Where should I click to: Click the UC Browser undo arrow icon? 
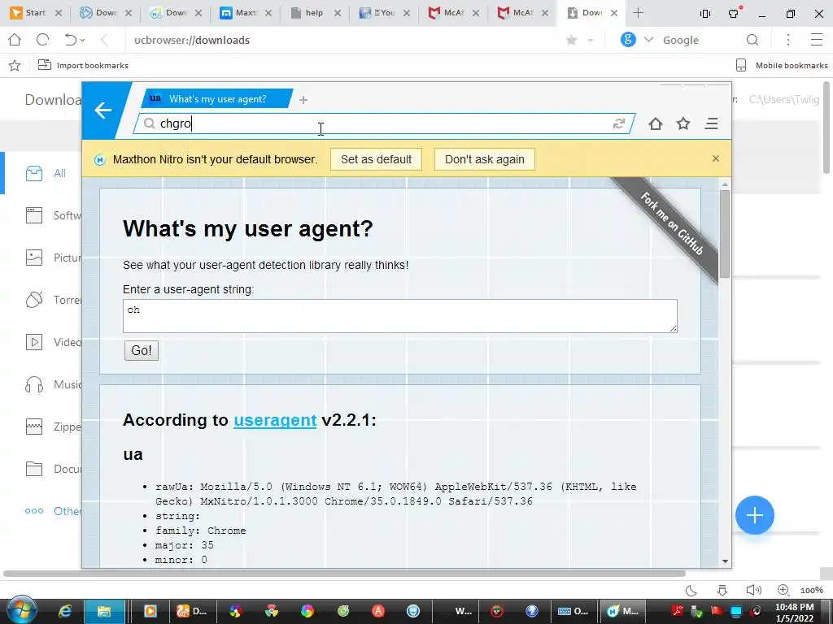(70, 40)
